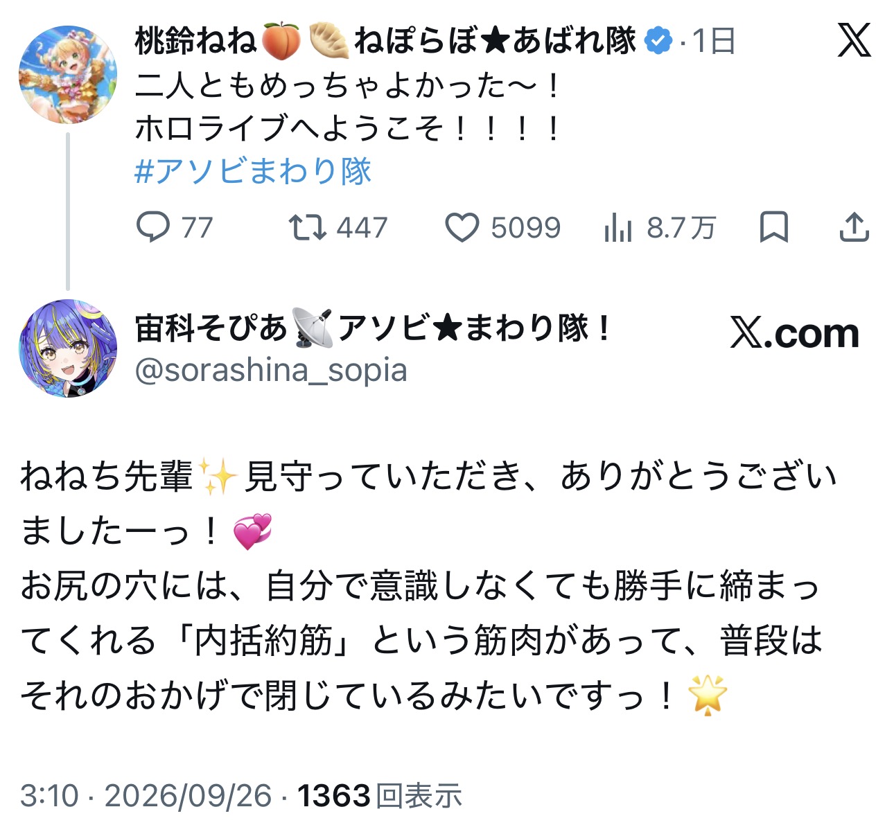Click the share upload icon
894x825 pixels.
coord(854,227)
